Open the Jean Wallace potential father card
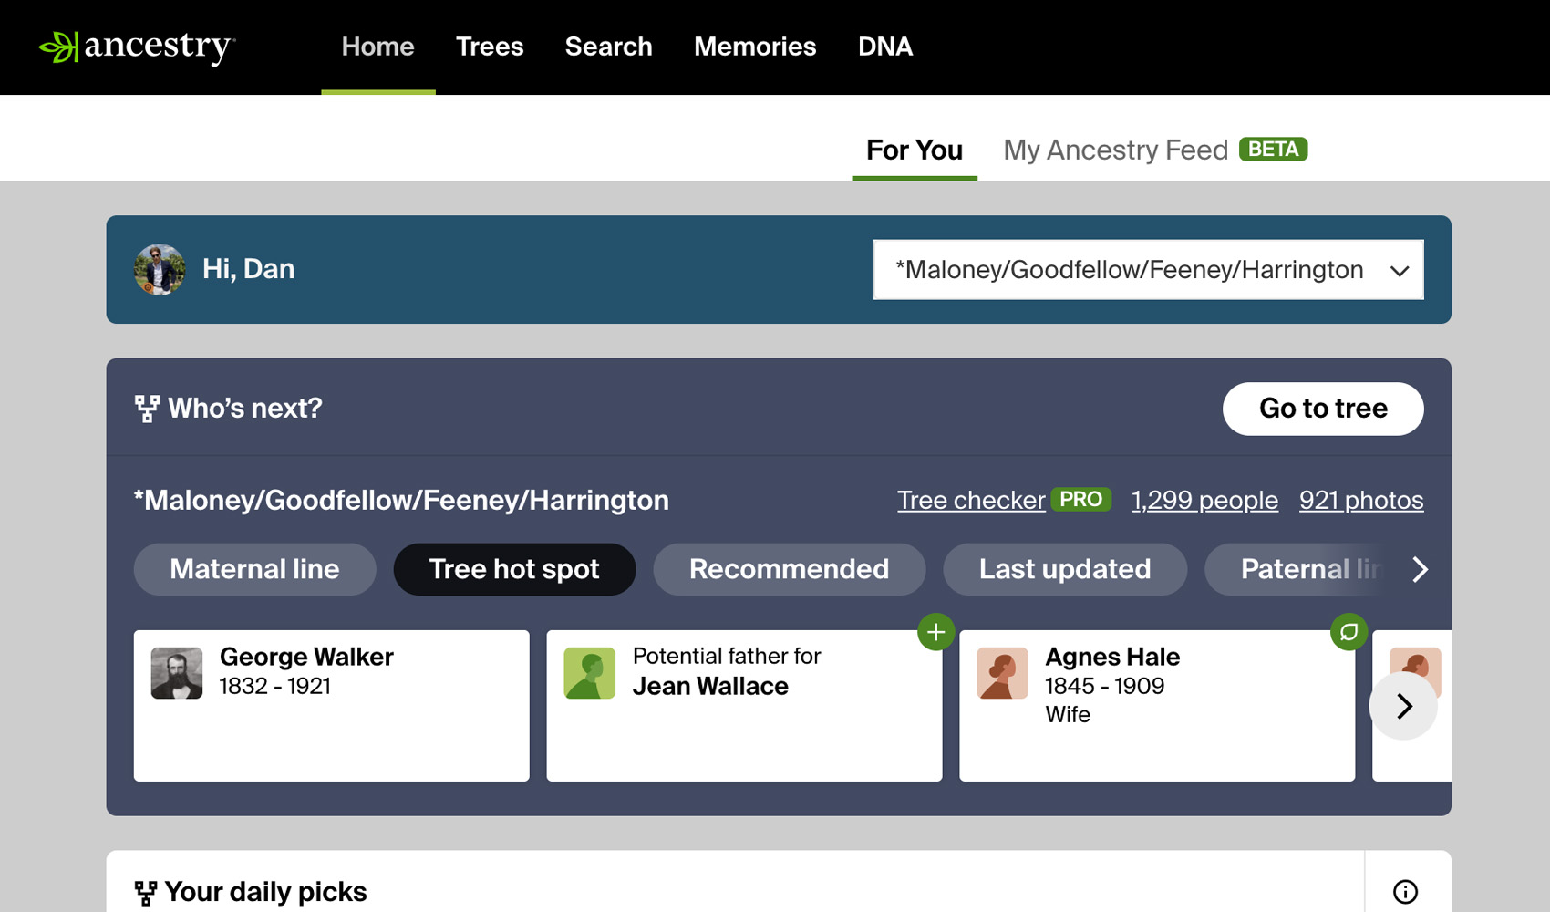This screenshot has width=1550, height=912. (744, 706)
